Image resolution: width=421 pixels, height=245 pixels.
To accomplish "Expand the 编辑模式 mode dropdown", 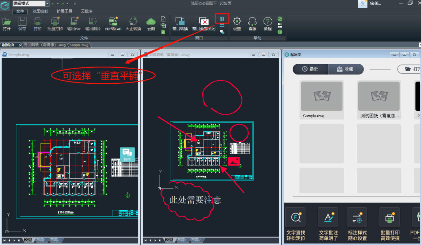I will click(x=47, y=4).
